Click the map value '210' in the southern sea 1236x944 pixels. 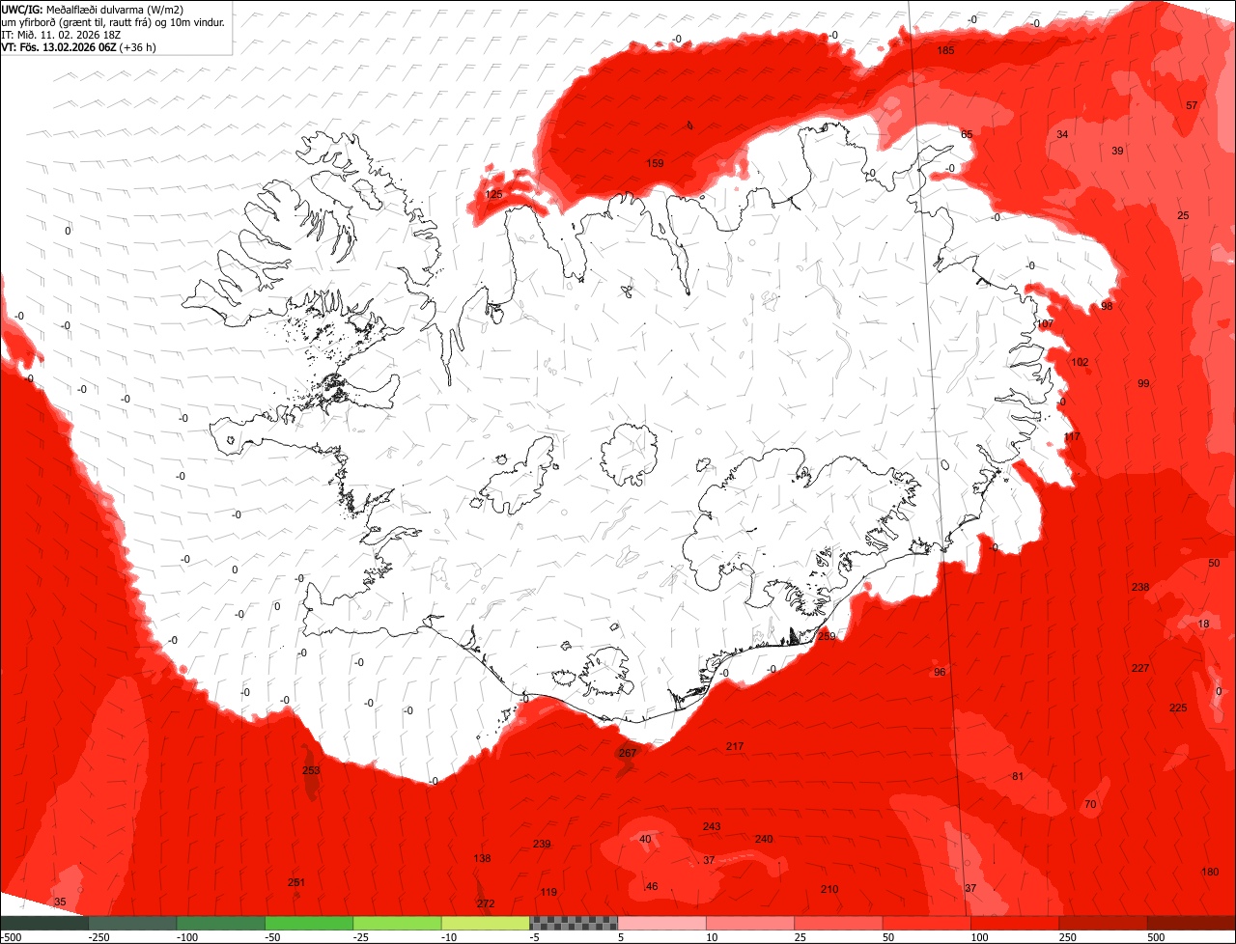829,889
